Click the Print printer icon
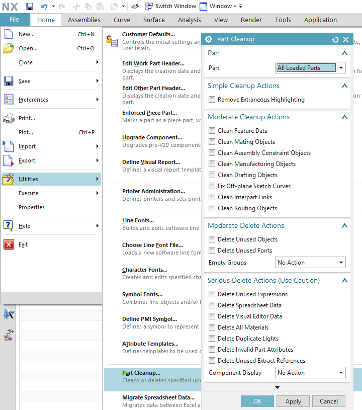The height and width of the screenshot is (410, 362). [9, 118]
